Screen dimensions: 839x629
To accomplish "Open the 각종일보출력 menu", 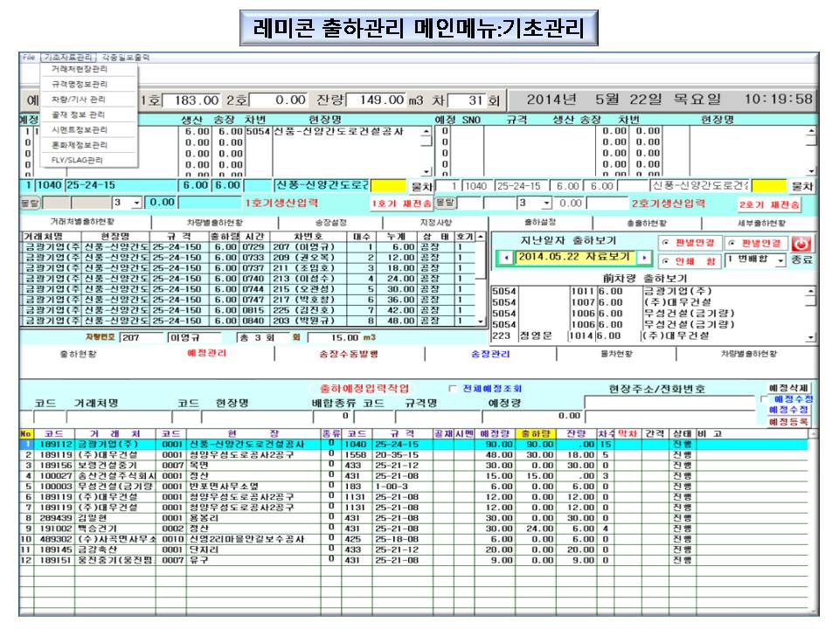I will [x=126, y=58].
